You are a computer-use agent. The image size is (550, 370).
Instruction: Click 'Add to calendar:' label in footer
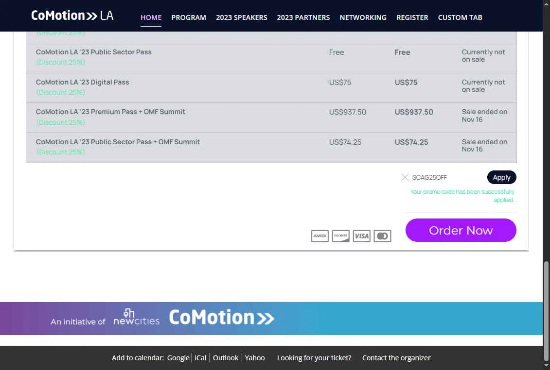[x=138, y=358]
